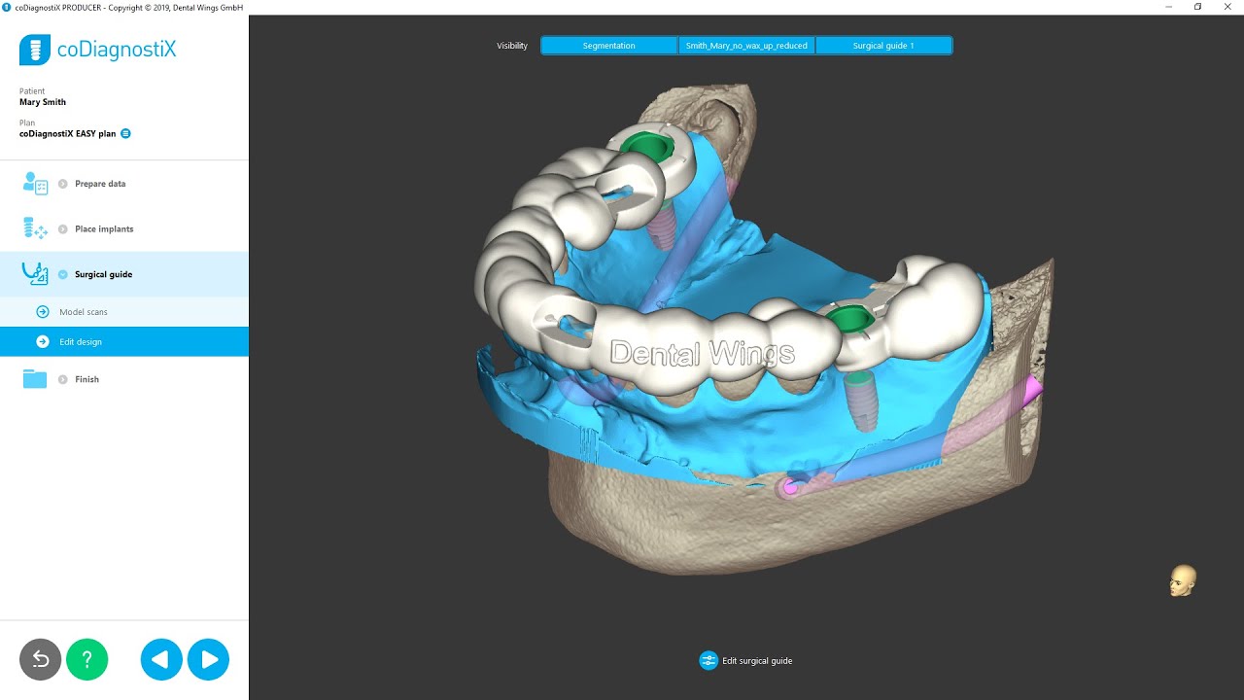
Task: Click the Finish folder icon
Action: click(35, 379)
